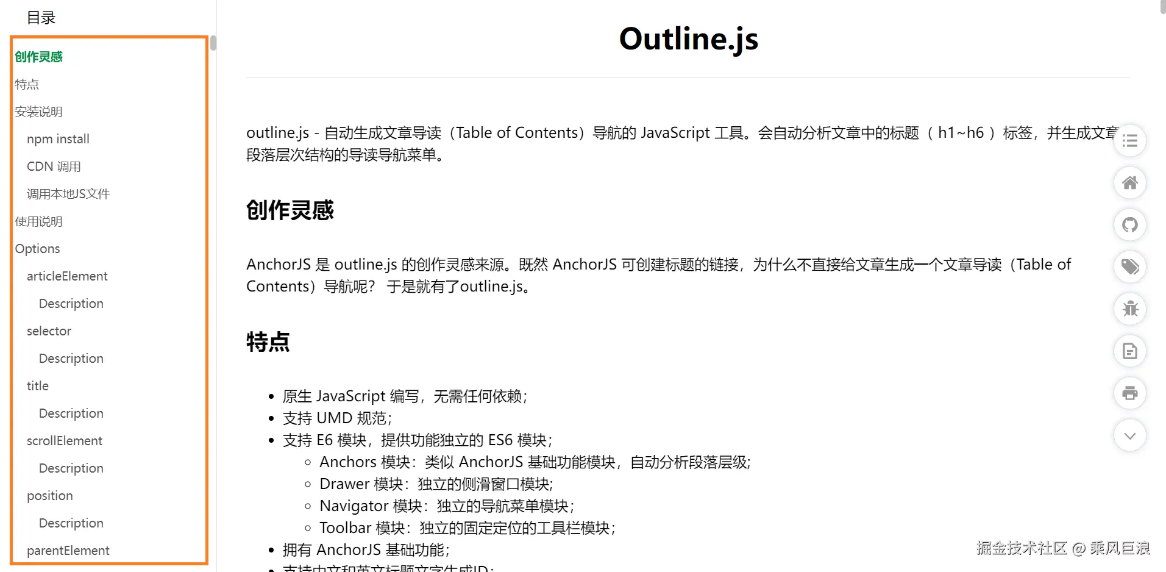1166x572 pixels.
Task: Select parentElement in the outline
Action: click(x=68, y=551)
